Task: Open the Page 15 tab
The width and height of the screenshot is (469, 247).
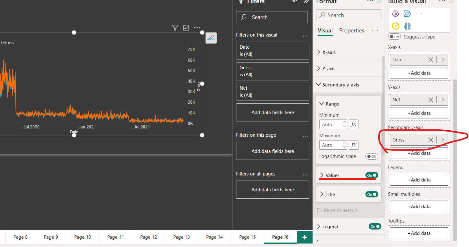Action: tap(247, 237)
